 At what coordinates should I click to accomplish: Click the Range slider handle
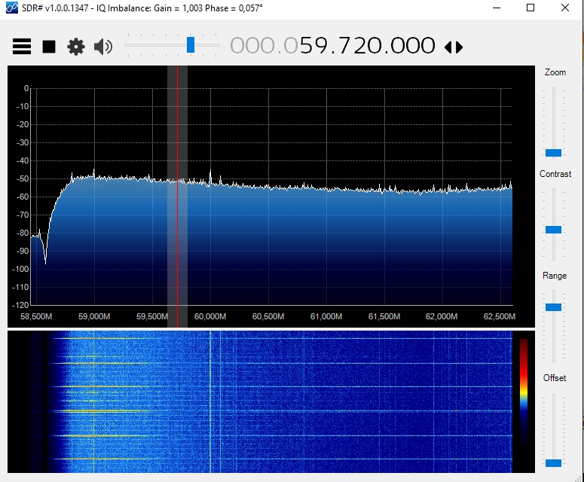point(553,307)
